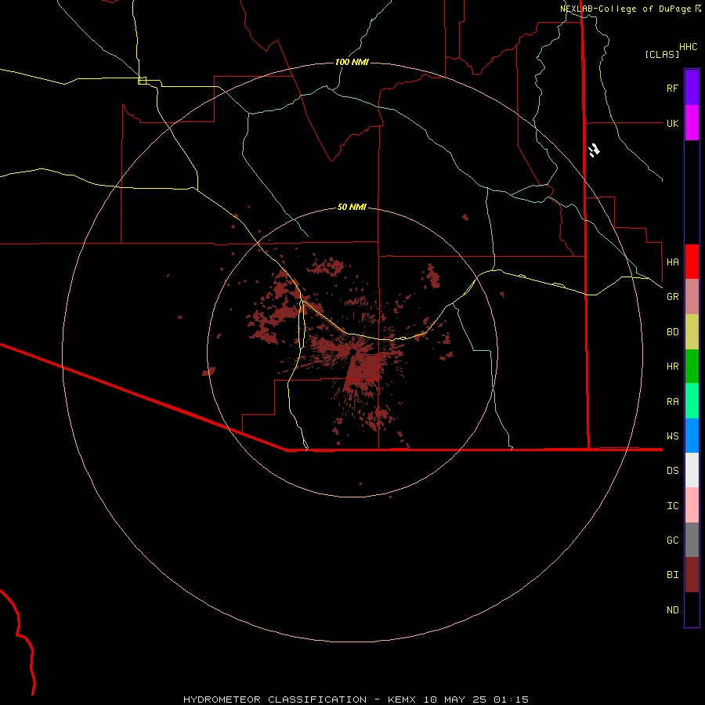This screenshot has height=705, width=705.
Task: Select the yellow BD legend color swatch
Action: pyautogui.click(x=692, y=332)
